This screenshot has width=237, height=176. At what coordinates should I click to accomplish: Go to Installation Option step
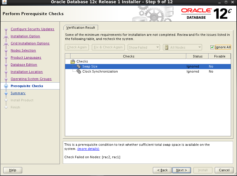coord(25,36)
